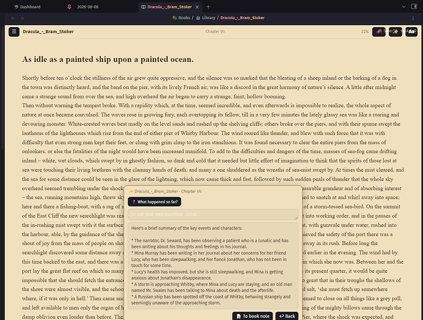Click the Dracula_-_Bram_Stoker breadcrumb
This screenshot has height=320, width=423.
(242, 18)
